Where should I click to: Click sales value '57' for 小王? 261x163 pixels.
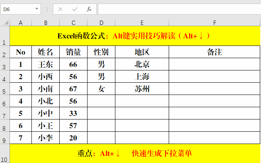coord(73,125)
